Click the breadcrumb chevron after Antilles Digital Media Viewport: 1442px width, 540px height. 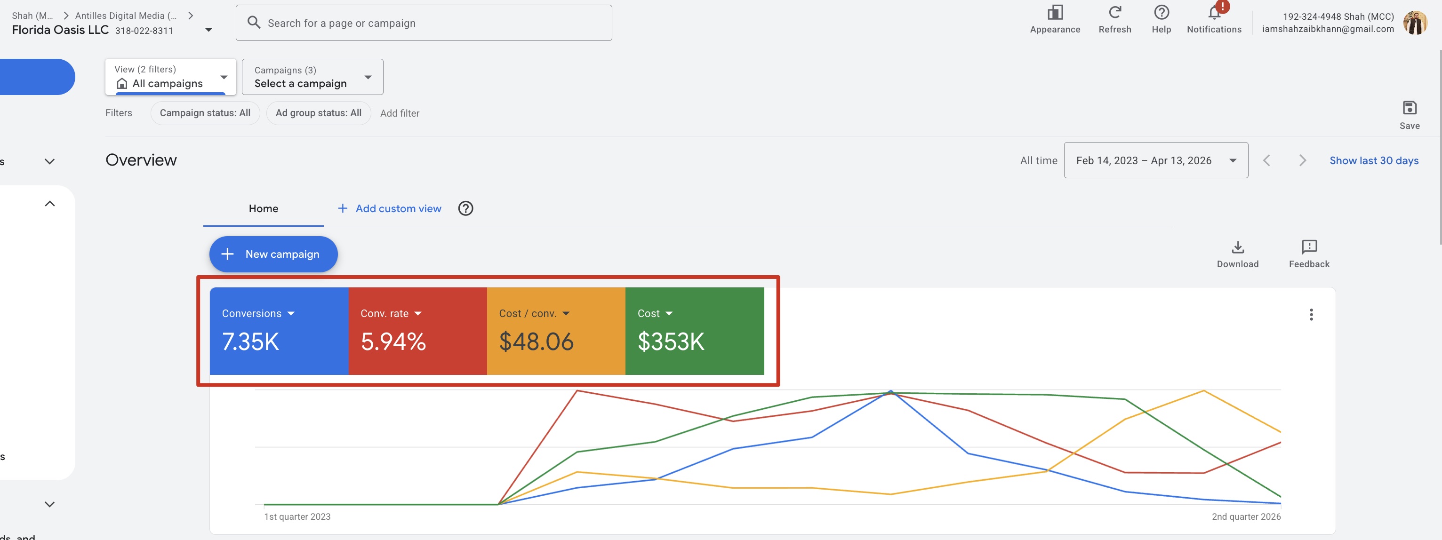[x=191, y=16]
